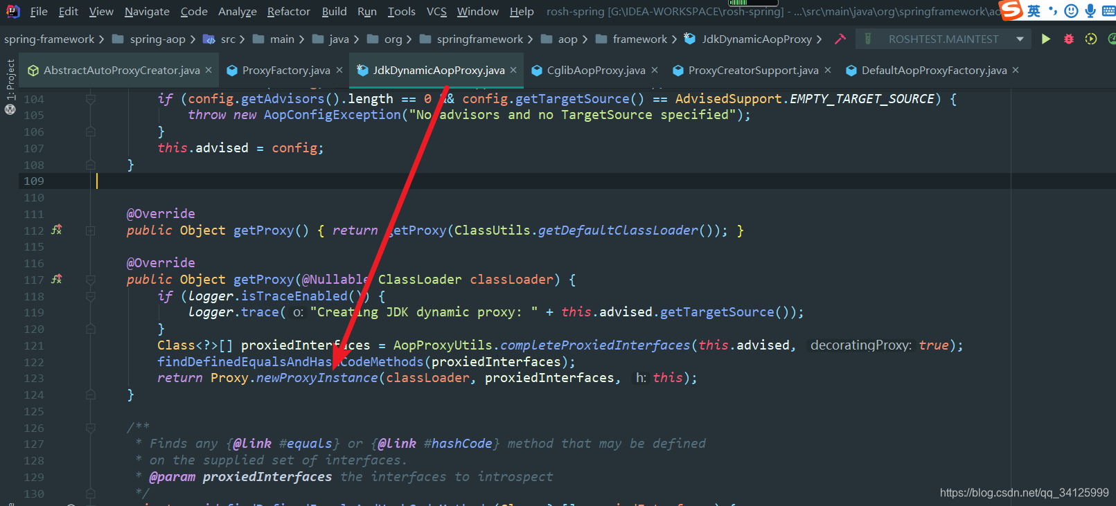Click the Build project hammer icon

(840, 39)
